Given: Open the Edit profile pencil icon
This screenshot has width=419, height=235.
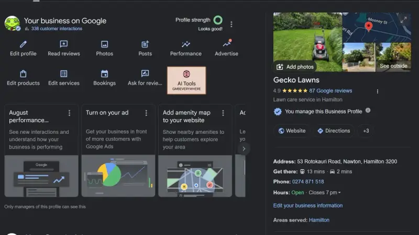Looking at the screenshot, I should coord(23,44).
